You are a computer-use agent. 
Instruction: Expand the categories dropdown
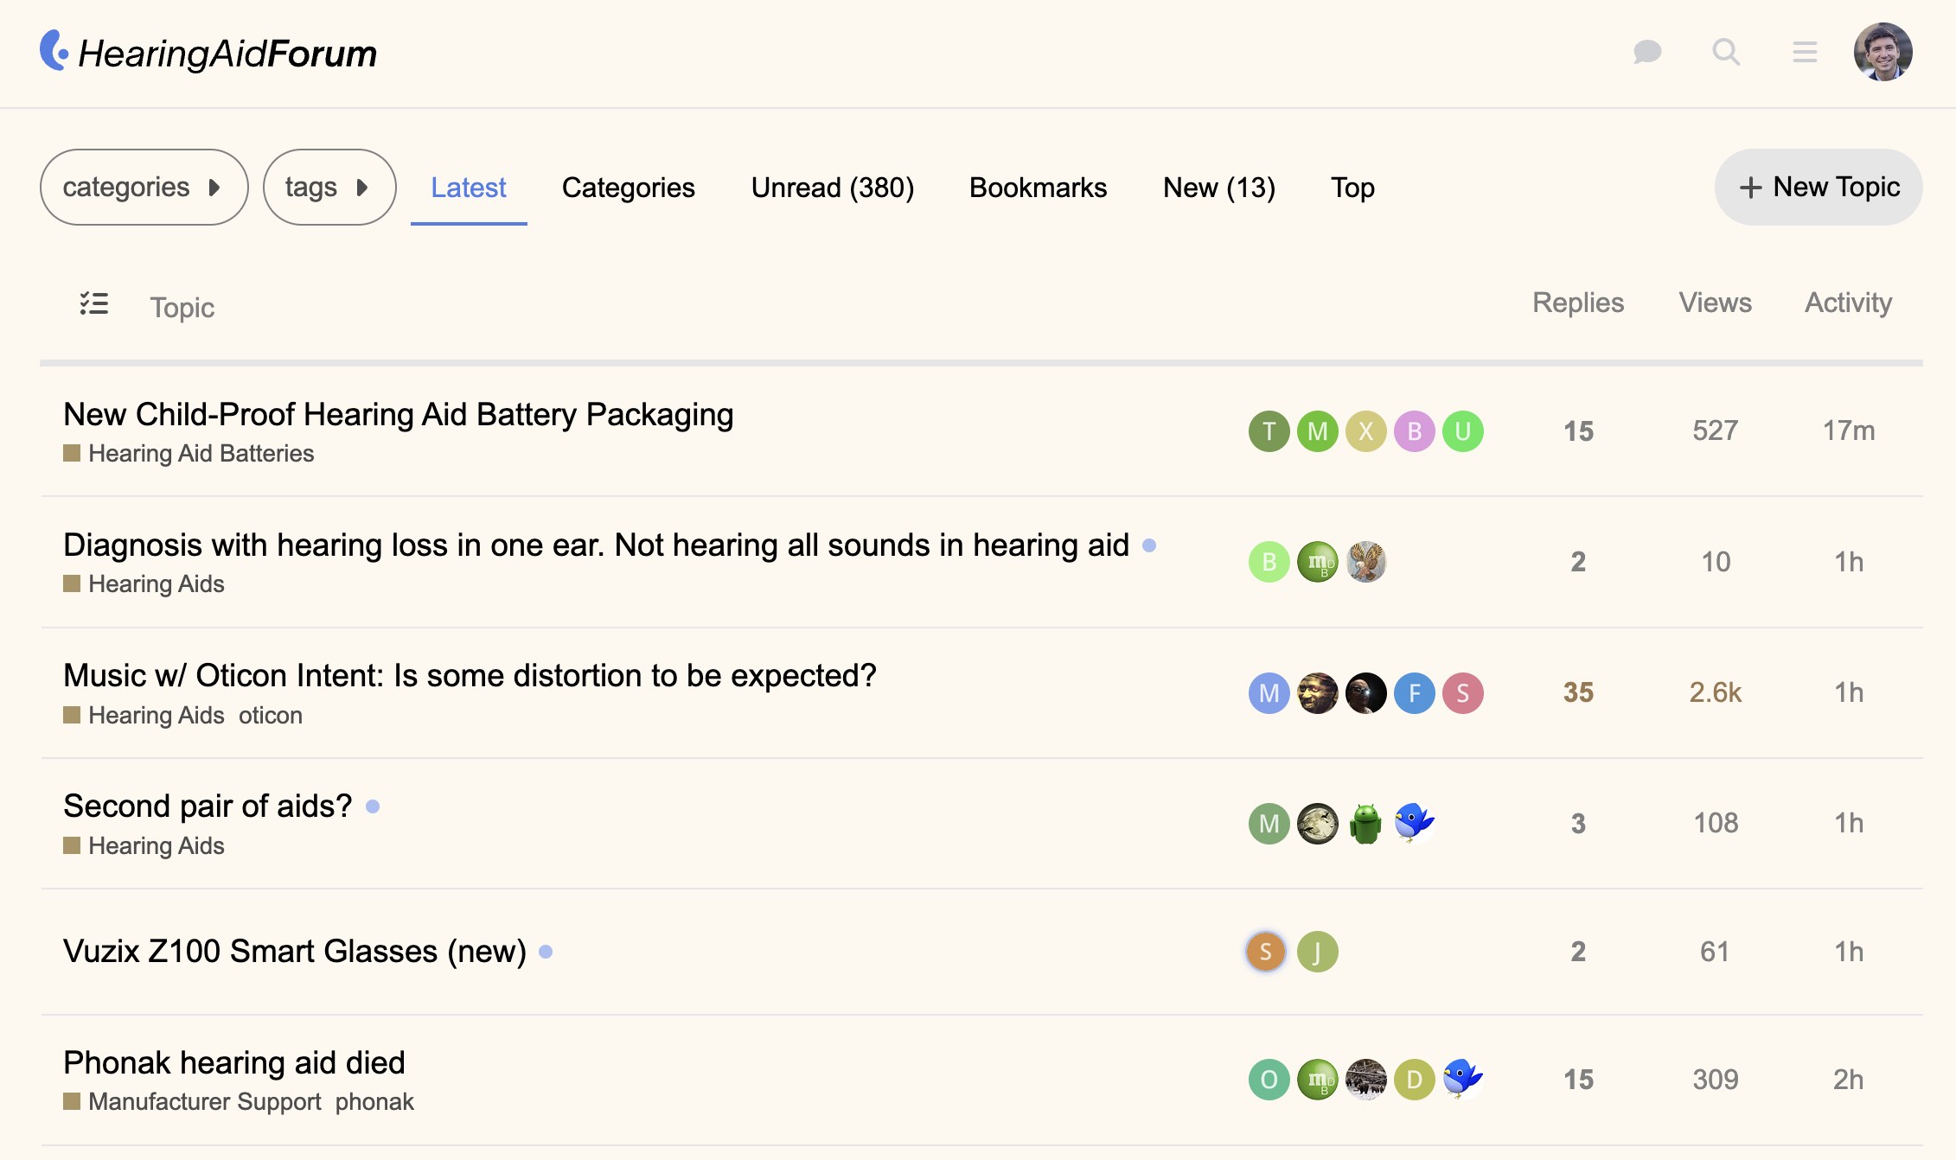click(x=144, y=187)
